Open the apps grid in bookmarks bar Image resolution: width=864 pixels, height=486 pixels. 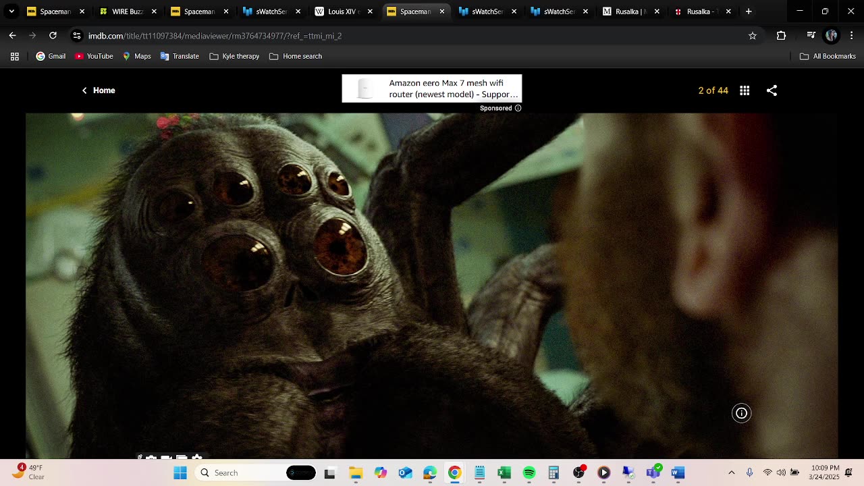15,57
